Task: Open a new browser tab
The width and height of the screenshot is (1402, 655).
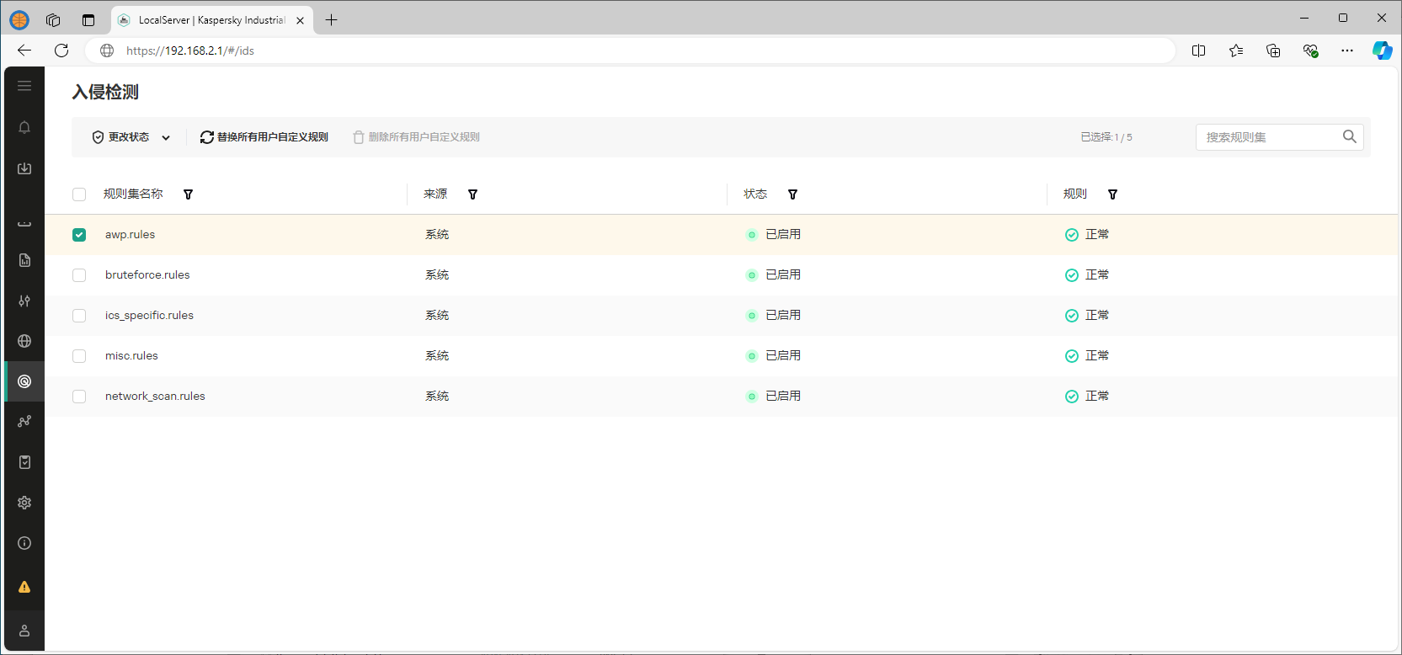Action: 332,20
